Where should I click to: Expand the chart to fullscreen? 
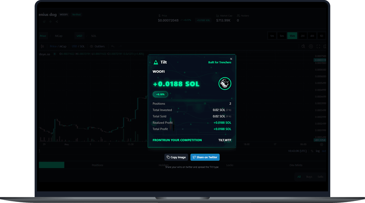[318, 46]
